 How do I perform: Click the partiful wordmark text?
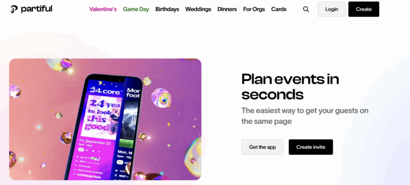tap(36, 9)
